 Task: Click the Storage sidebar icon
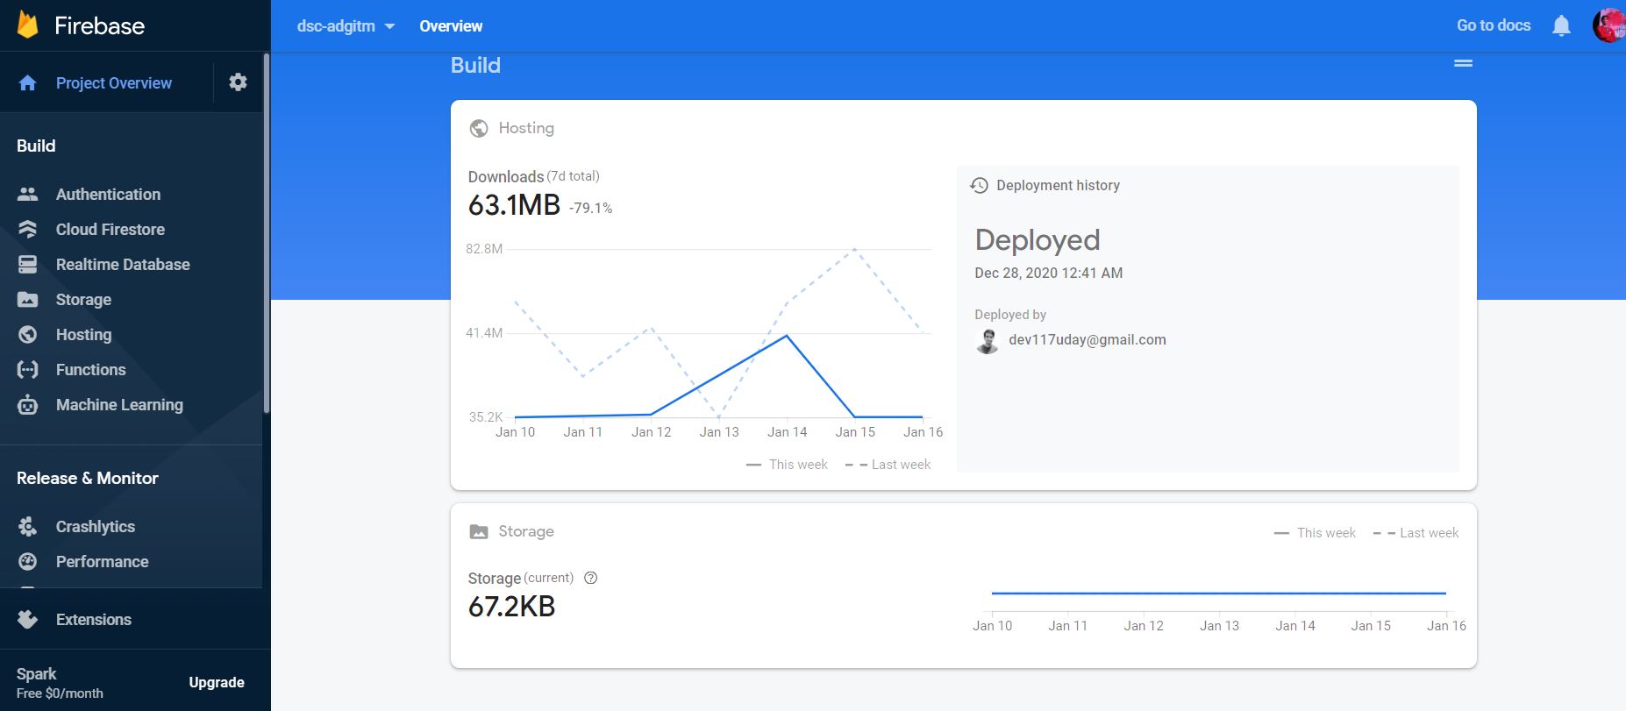[27, 300]
